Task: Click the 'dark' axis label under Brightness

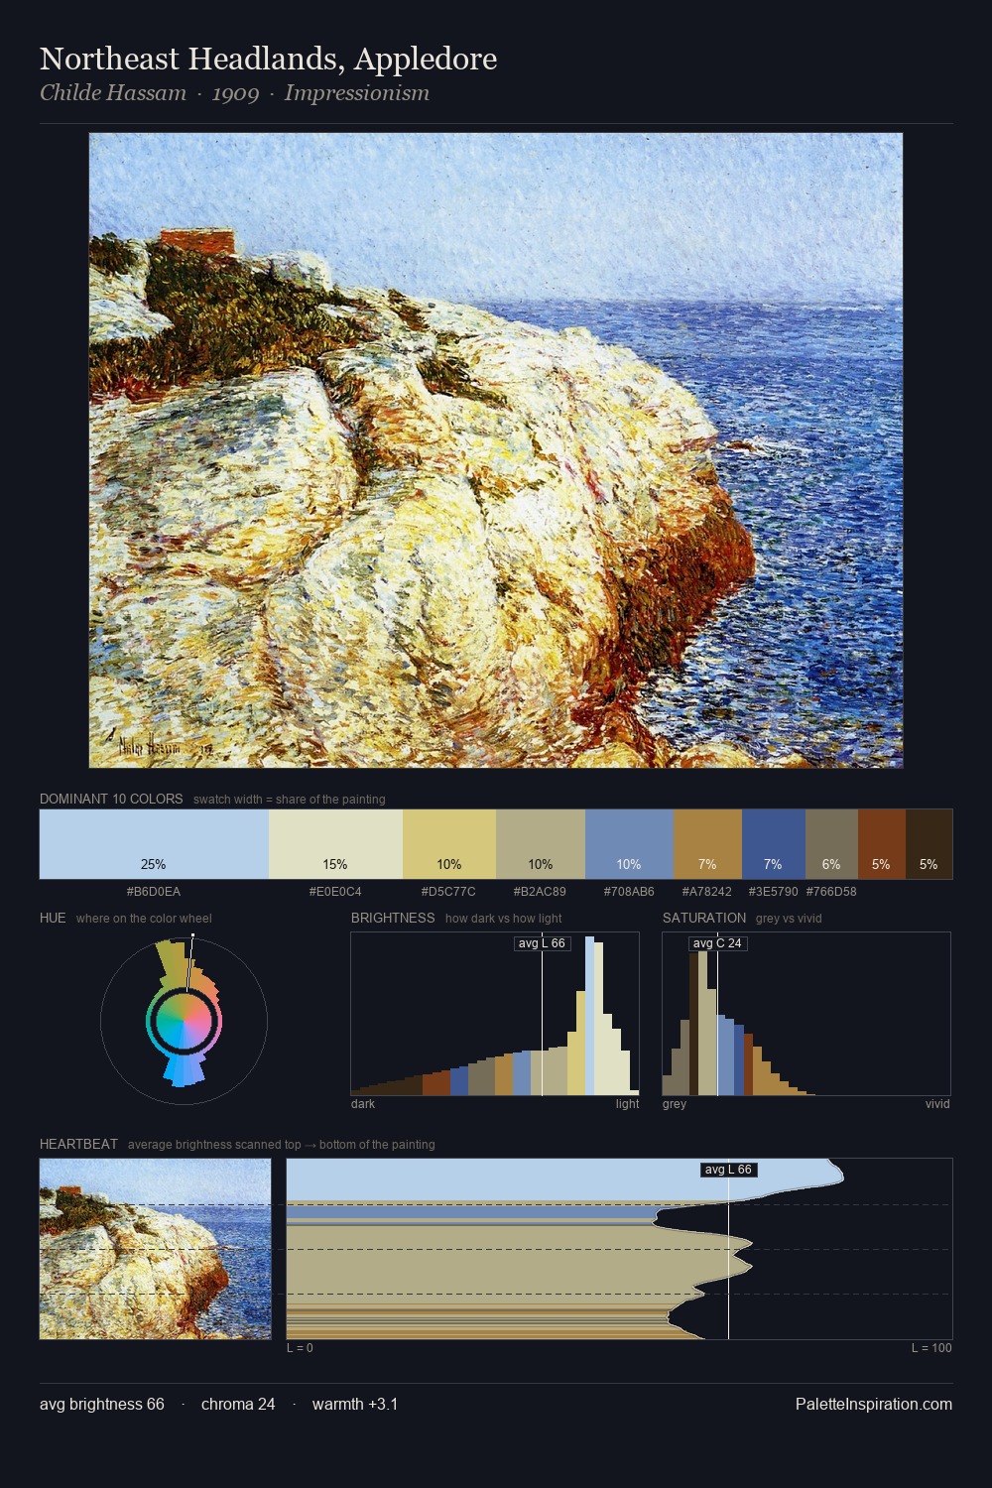Action: (x=363, y=1104)
